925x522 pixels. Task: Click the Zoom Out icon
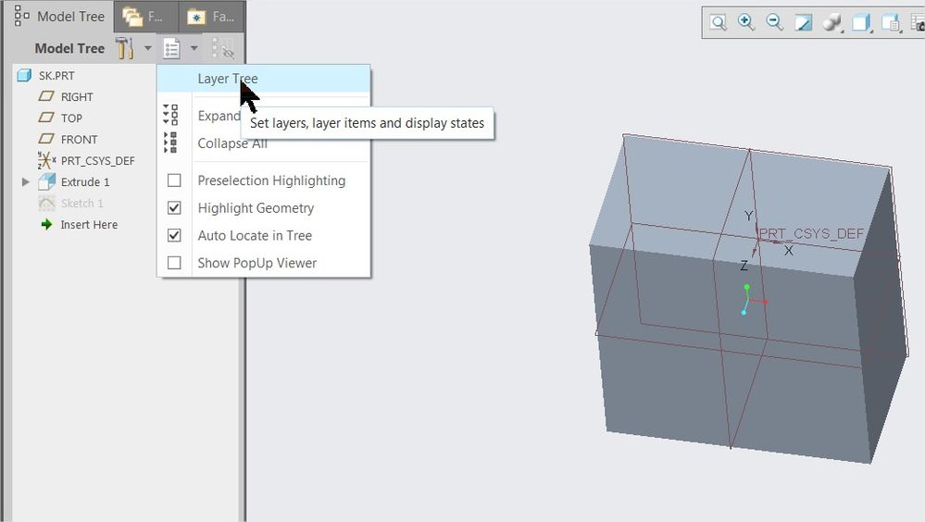click(x=775, y=22)
